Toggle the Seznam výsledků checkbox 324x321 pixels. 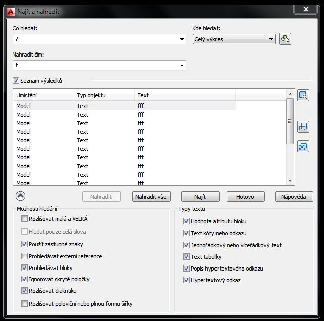pyautogui.click(x=16, y=80)
